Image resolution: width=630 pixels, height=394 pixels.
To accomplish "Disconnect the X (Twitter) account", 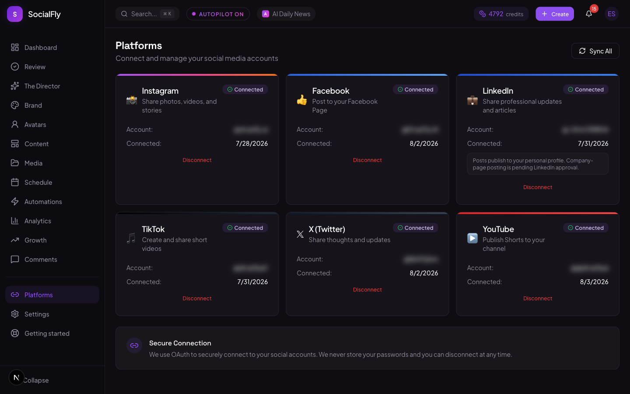I will coord(367,290).
